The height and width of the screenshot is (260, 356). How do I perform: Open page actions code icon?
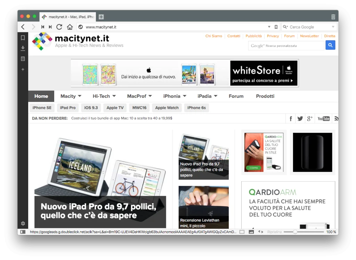click(x=261, y=232)
